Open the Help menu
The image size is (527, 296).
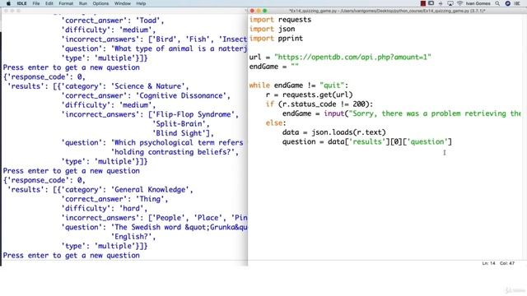[x=141, y=3]
